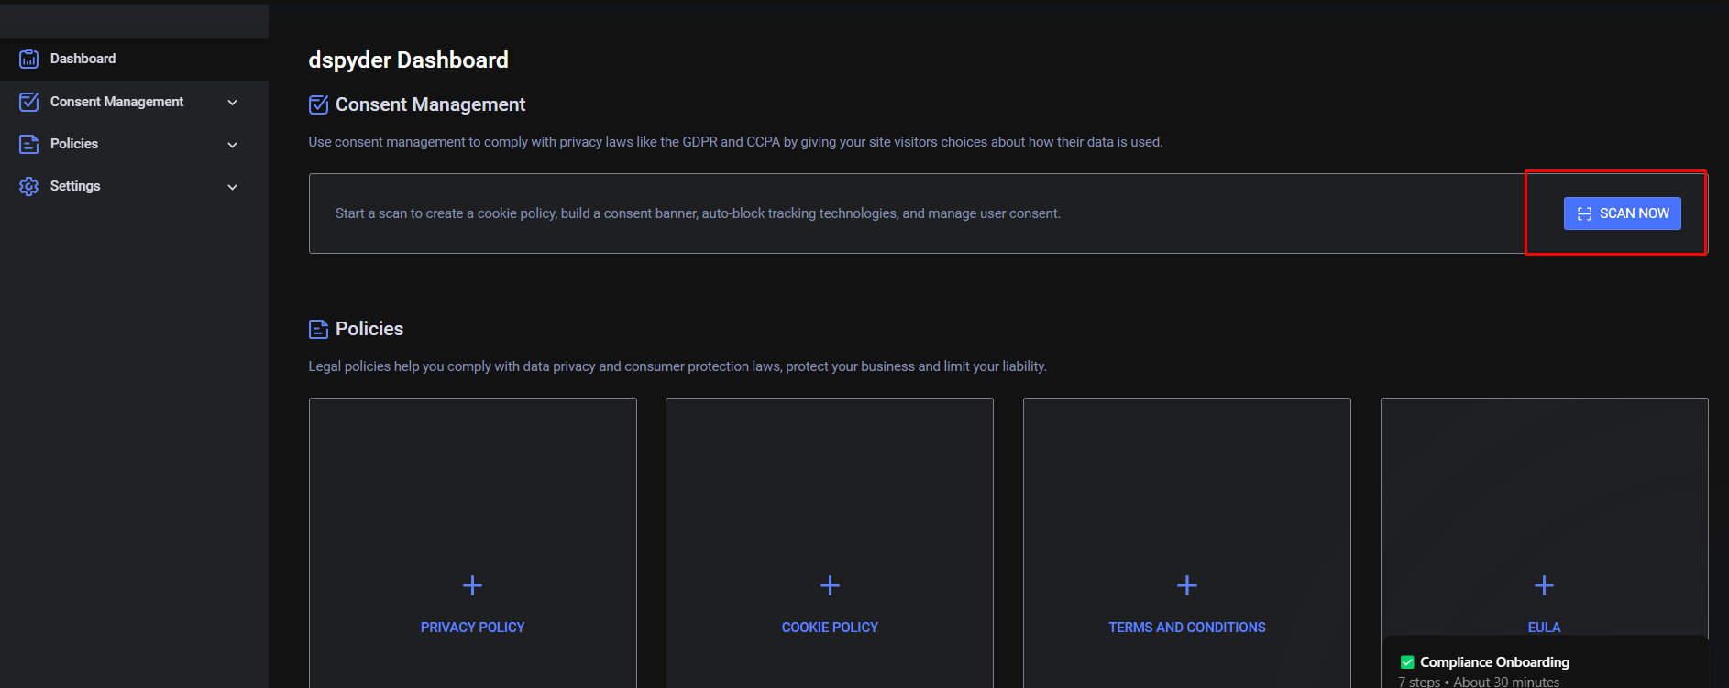Click the Policies section heading icon
This screenshot has height=688, width=1729.
click(x=319, y=329)
